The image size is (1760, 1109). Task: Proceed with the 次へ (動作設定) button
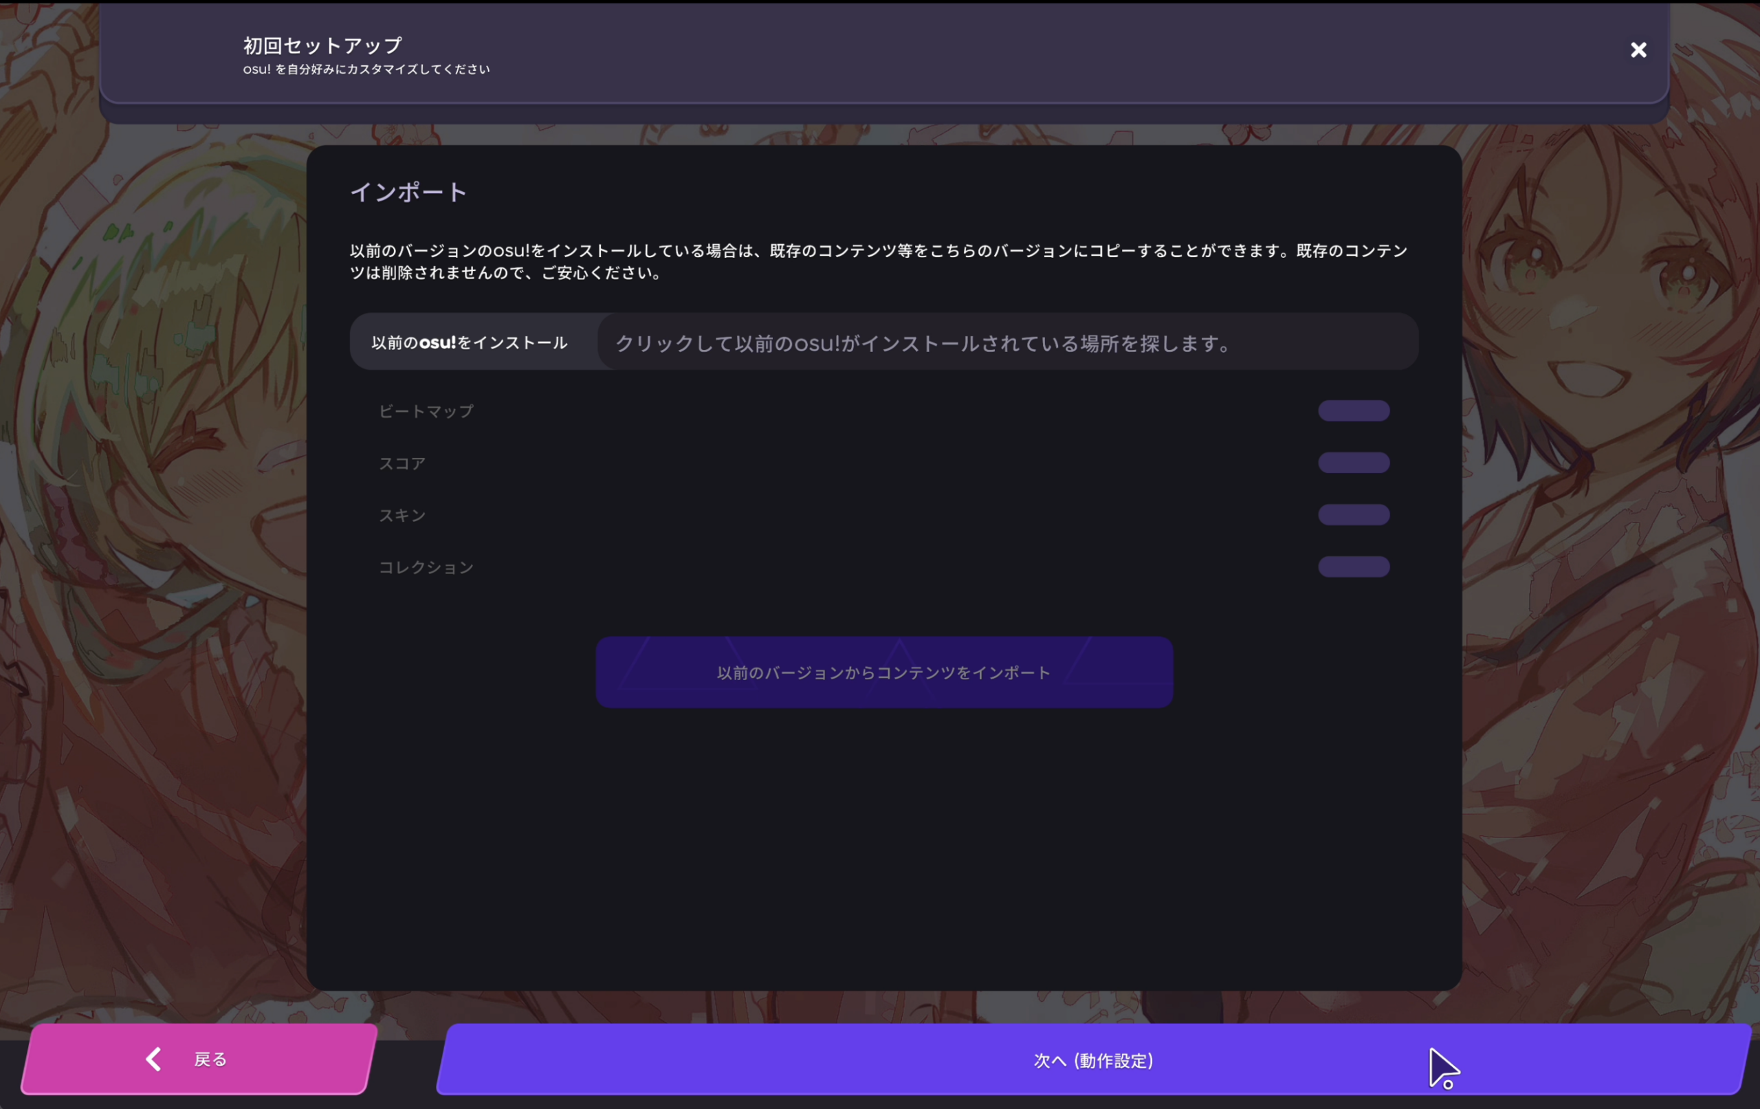[x=1093, y=1059]
